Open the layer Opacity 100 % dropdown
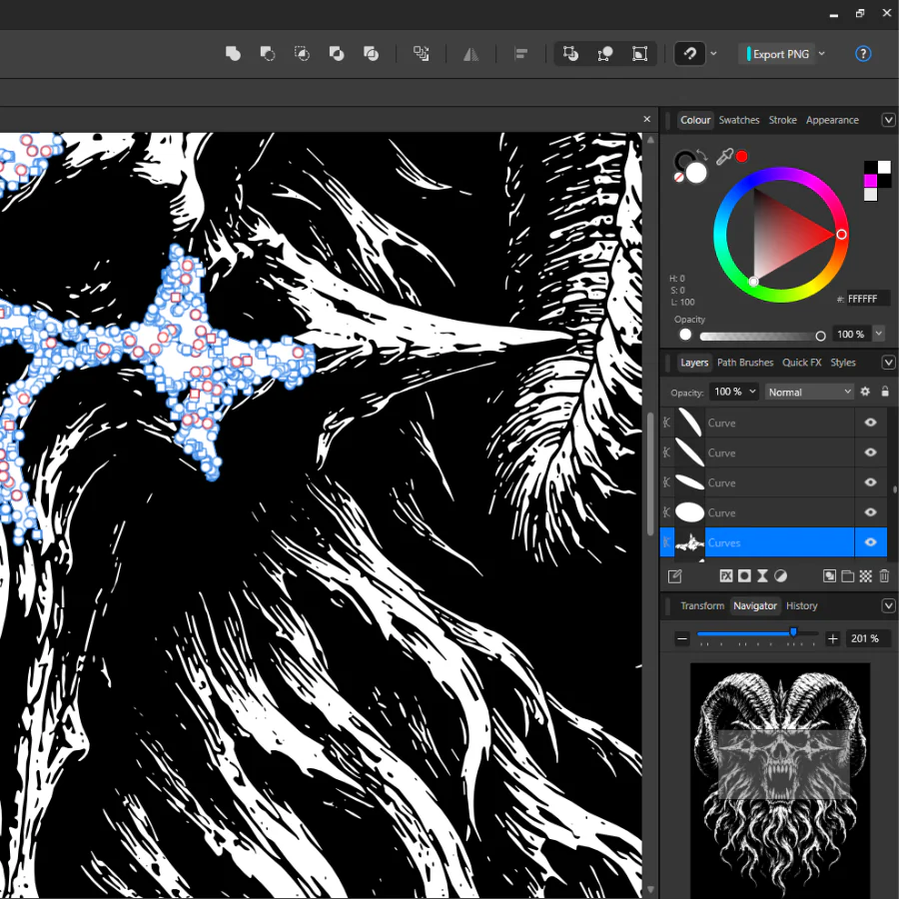 pos(734,392)
